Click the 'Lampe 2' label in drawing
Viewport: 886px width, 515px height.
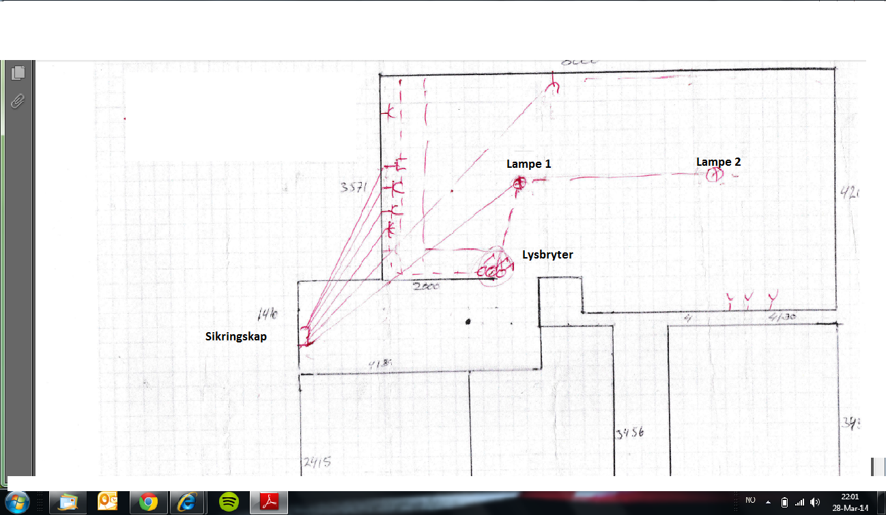[x=718, y=162]
